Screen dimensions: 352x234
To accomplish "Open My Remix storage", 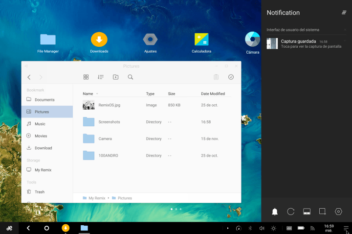I will [47, 170].
